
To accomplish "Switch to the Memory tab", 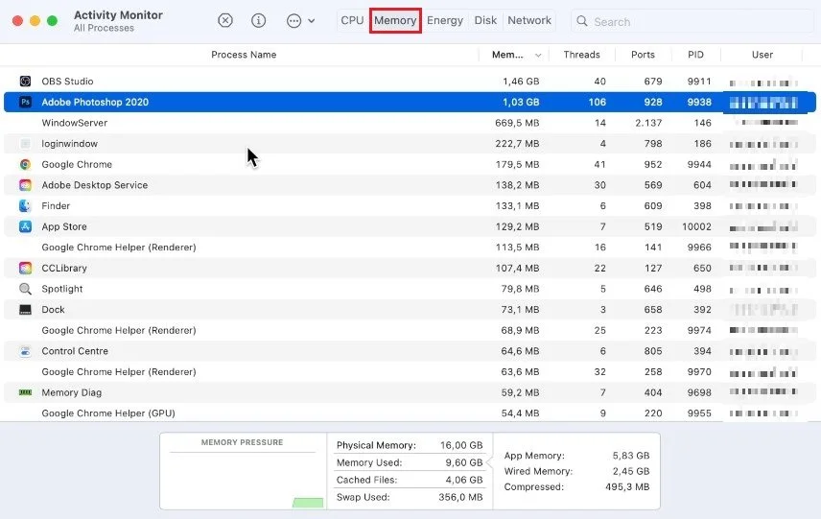I will pyautogui.click(x=395, y=20).
